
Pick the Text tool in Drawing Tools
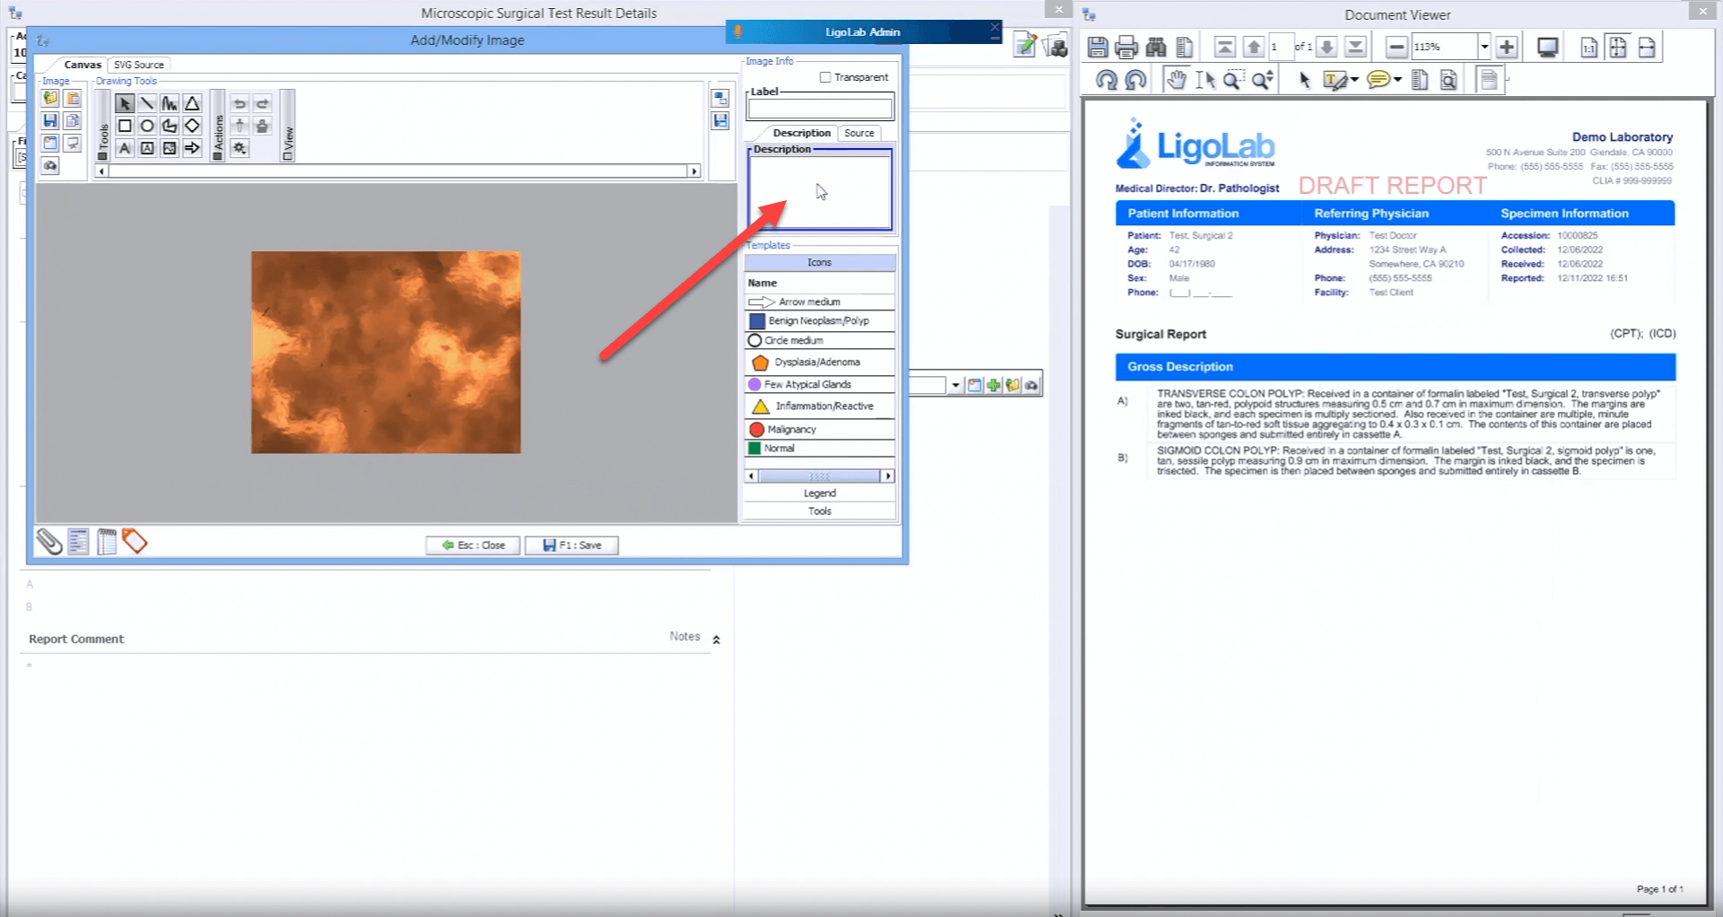coord(125,149)
